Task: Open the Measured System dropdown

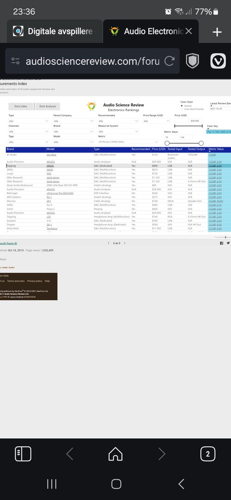Action: click(x=119, y=131)
